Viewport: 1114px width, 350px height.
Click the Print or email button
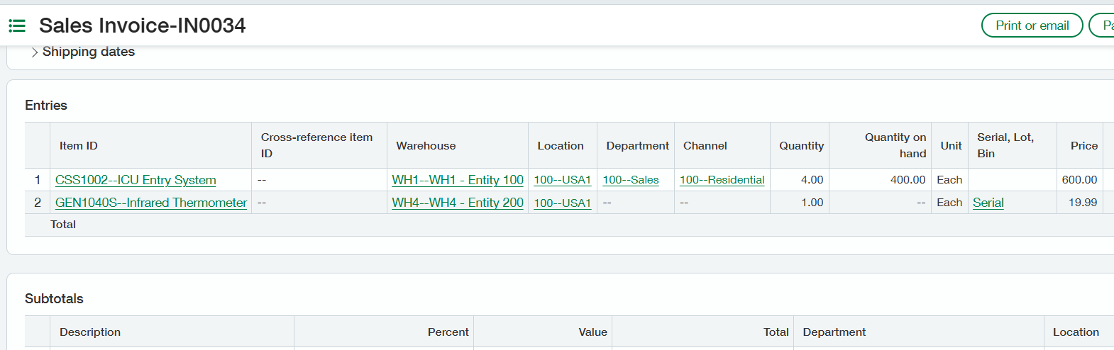1031,26
